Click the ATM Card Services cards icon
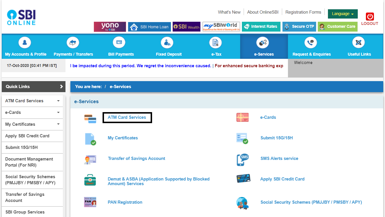 point(90,118)
